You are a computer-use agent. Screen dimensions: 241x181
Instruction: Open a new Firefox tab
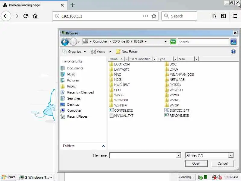point(73,5)
